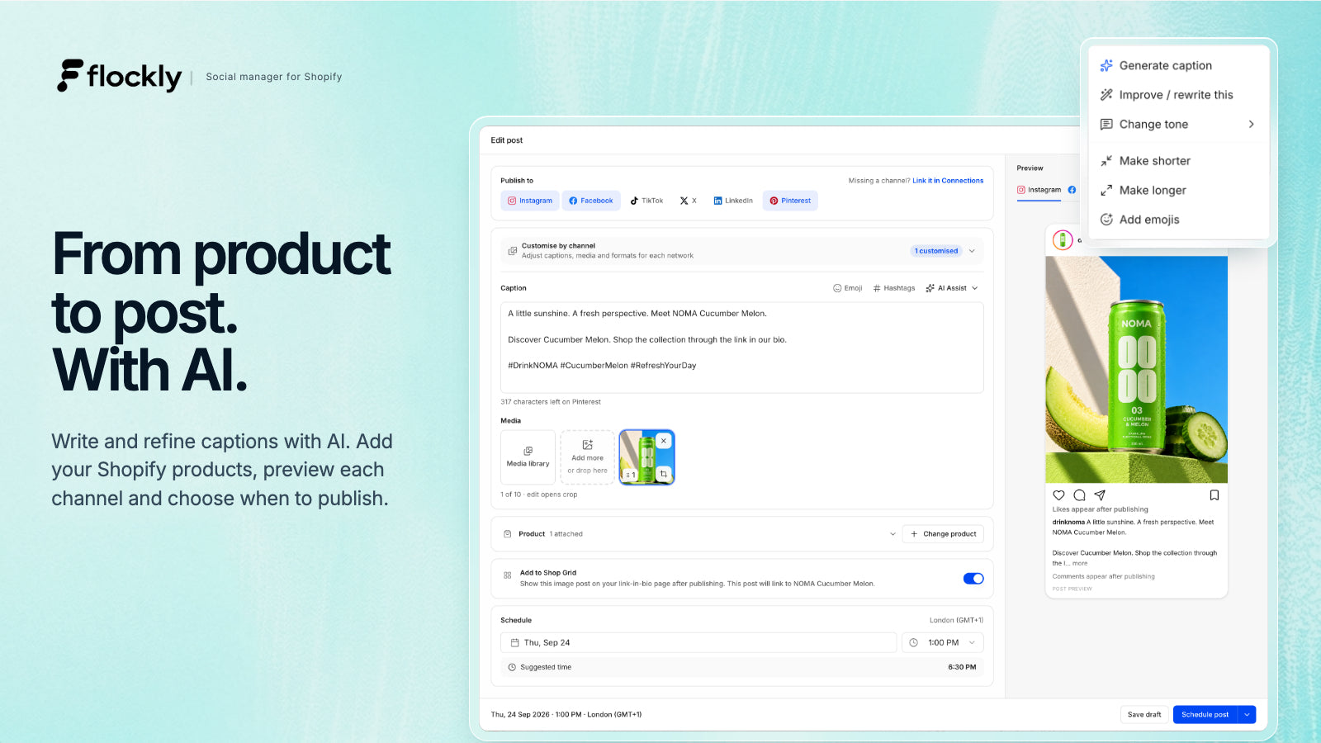Toggle Instagram publish channel
The image size is (1321, 743).
pos(530,201)
